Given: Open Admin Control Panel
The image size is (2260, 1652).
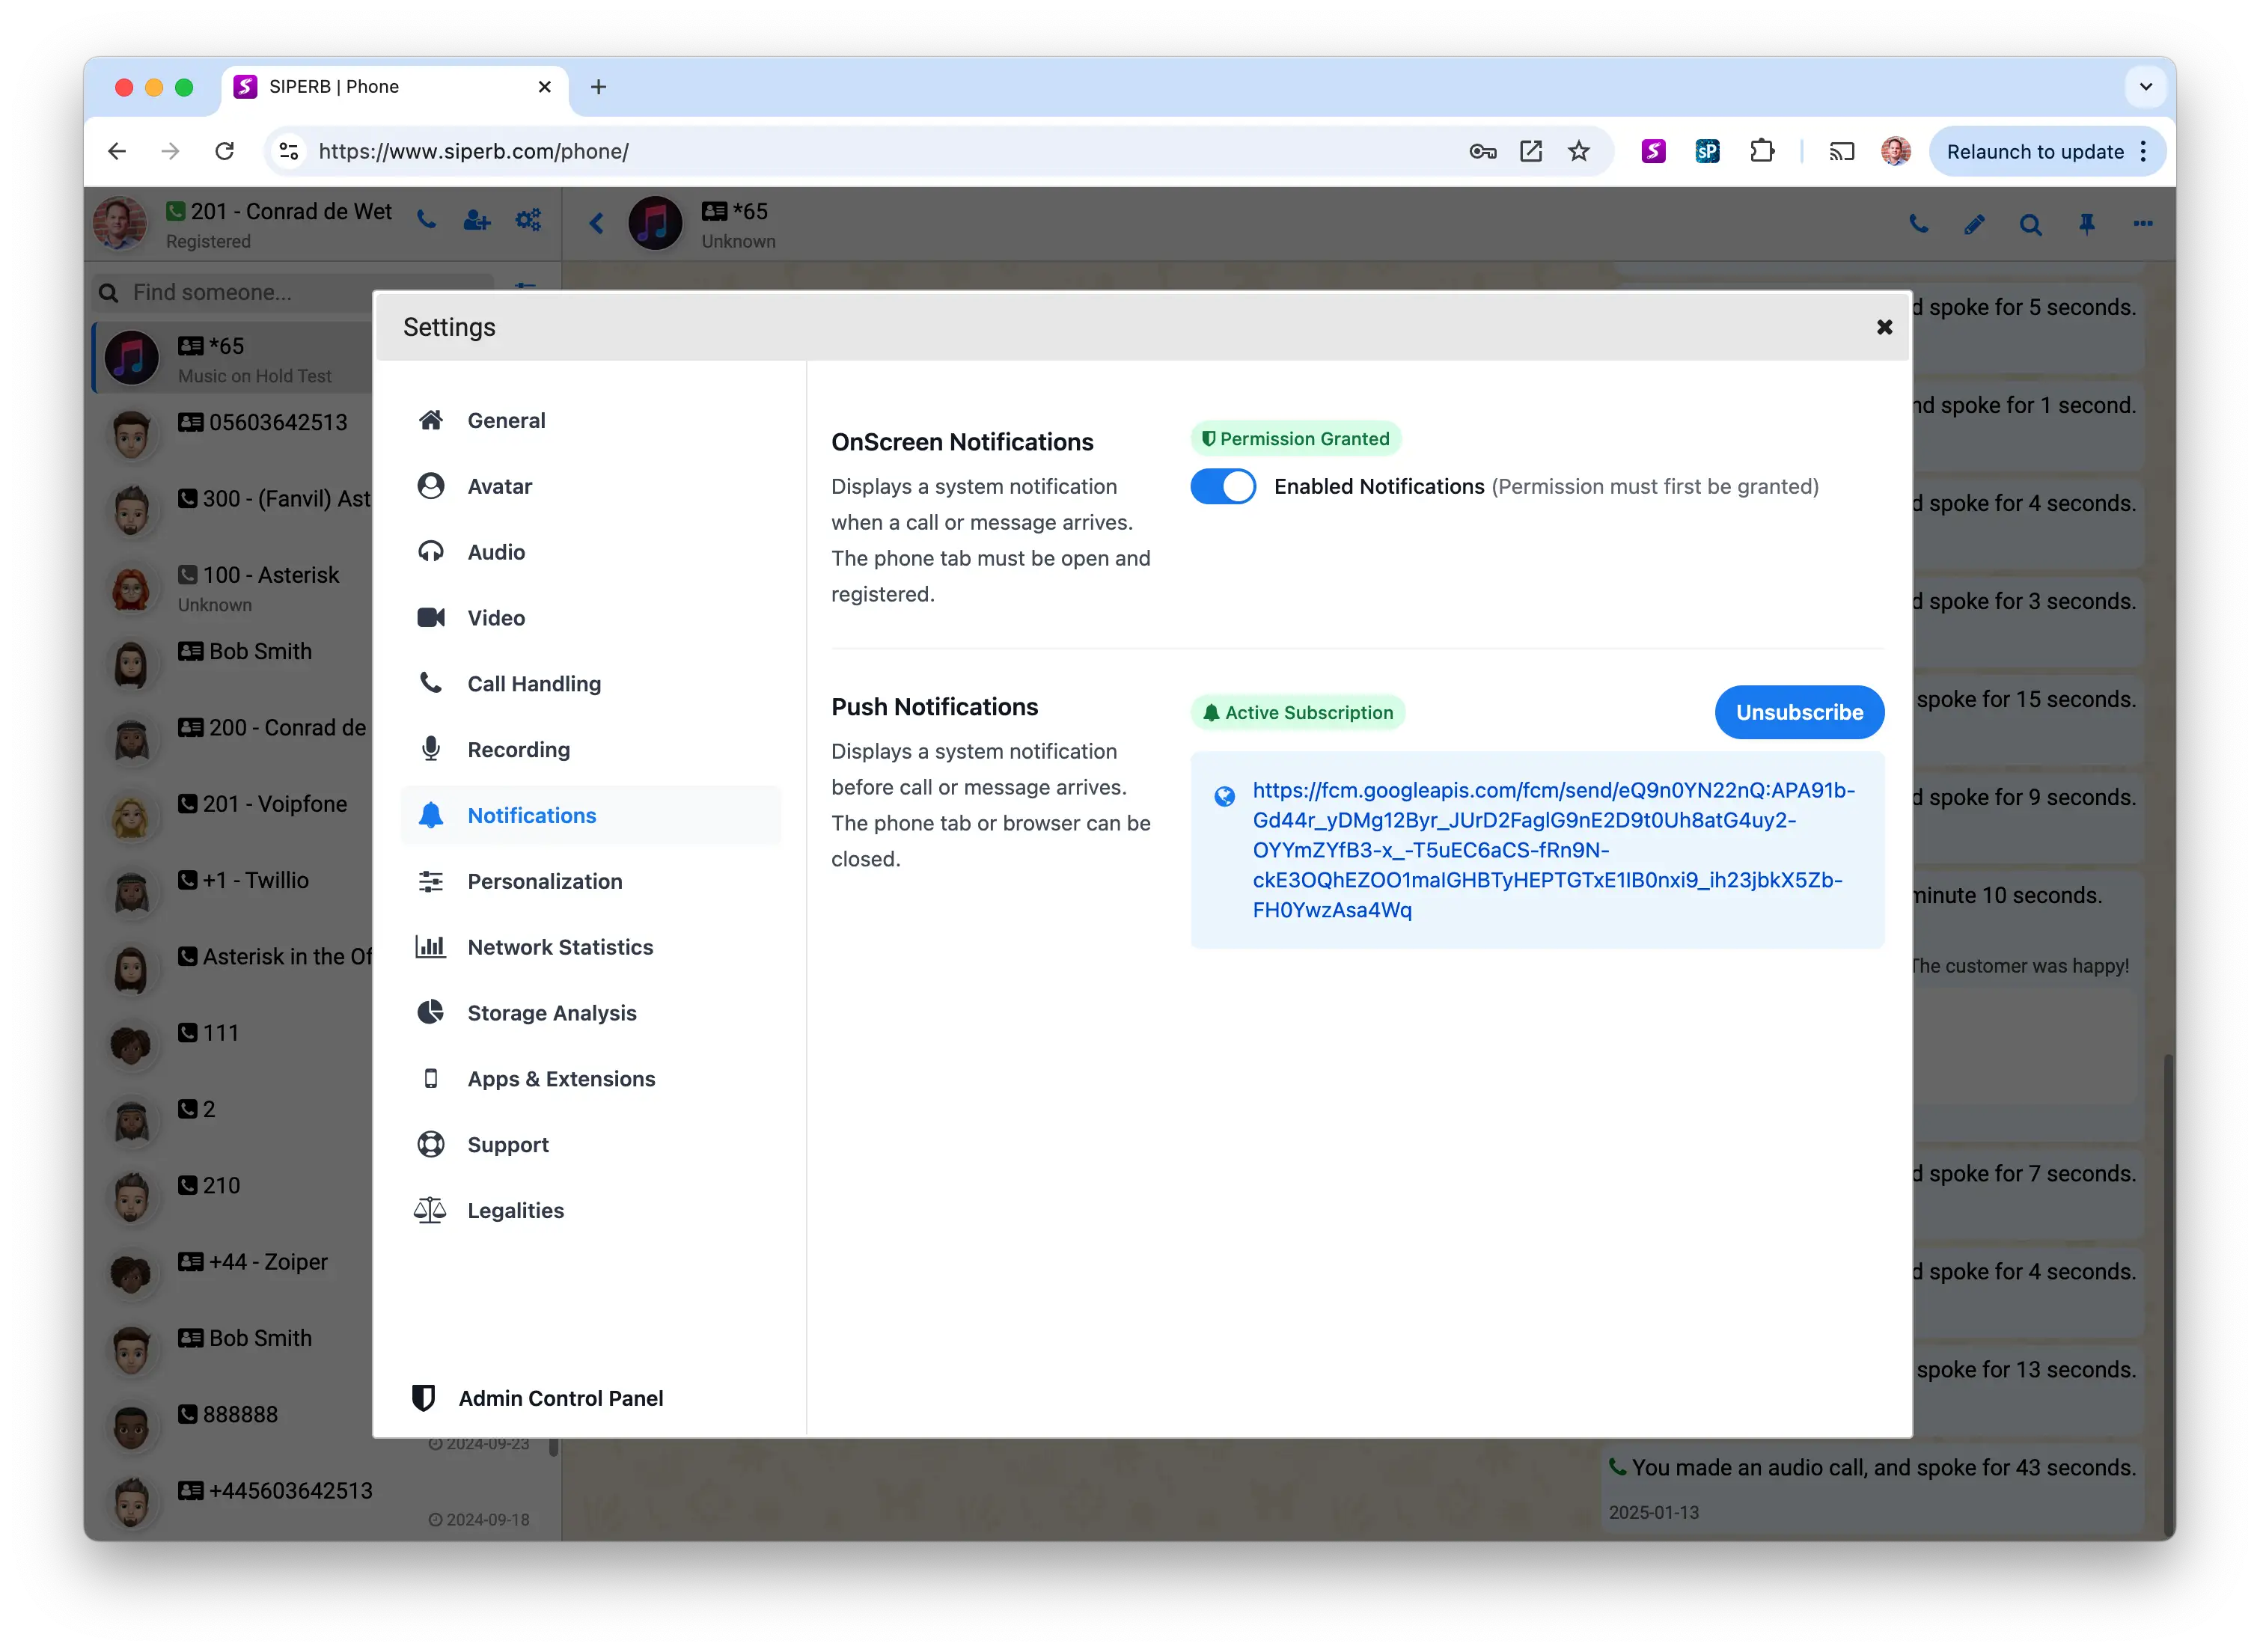Looking at the screenshot, I should [538, 1399].
